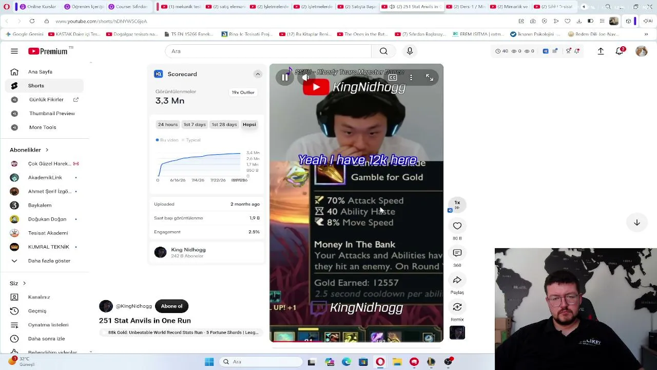Image resolution: width=657 pixels, height=370 pixels.
Task: Reload the page with browser refresh
Action: click(x=32, y=21)
